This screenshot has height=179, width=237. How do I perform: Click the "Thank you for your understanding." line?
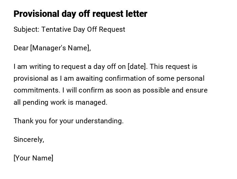pos(68,121)
